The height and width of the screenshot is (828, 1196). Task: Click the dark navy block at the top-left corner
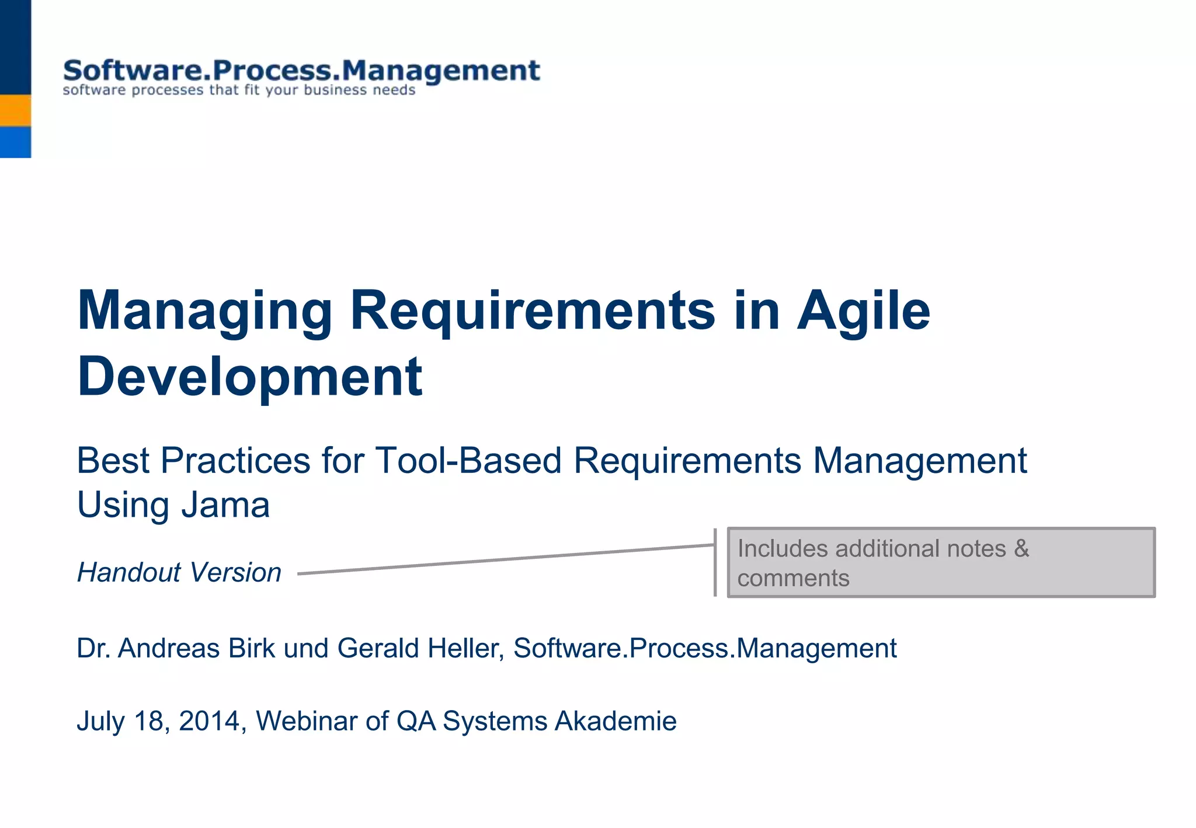pos(15,47)
